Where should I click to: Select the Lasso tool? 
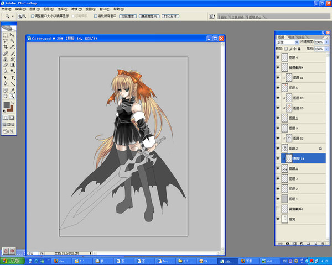[x=6, y=40]
